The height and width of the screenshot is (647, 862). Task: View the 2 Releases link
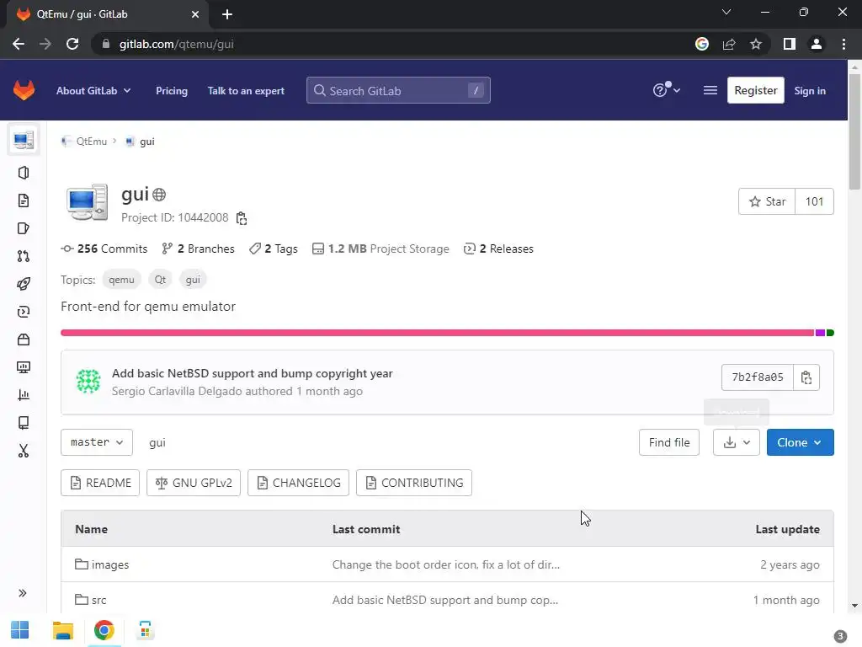[498, 249]
